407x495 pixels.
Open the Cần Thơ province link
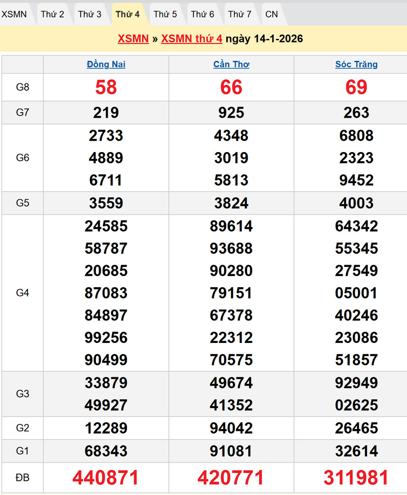pos(231,65)
